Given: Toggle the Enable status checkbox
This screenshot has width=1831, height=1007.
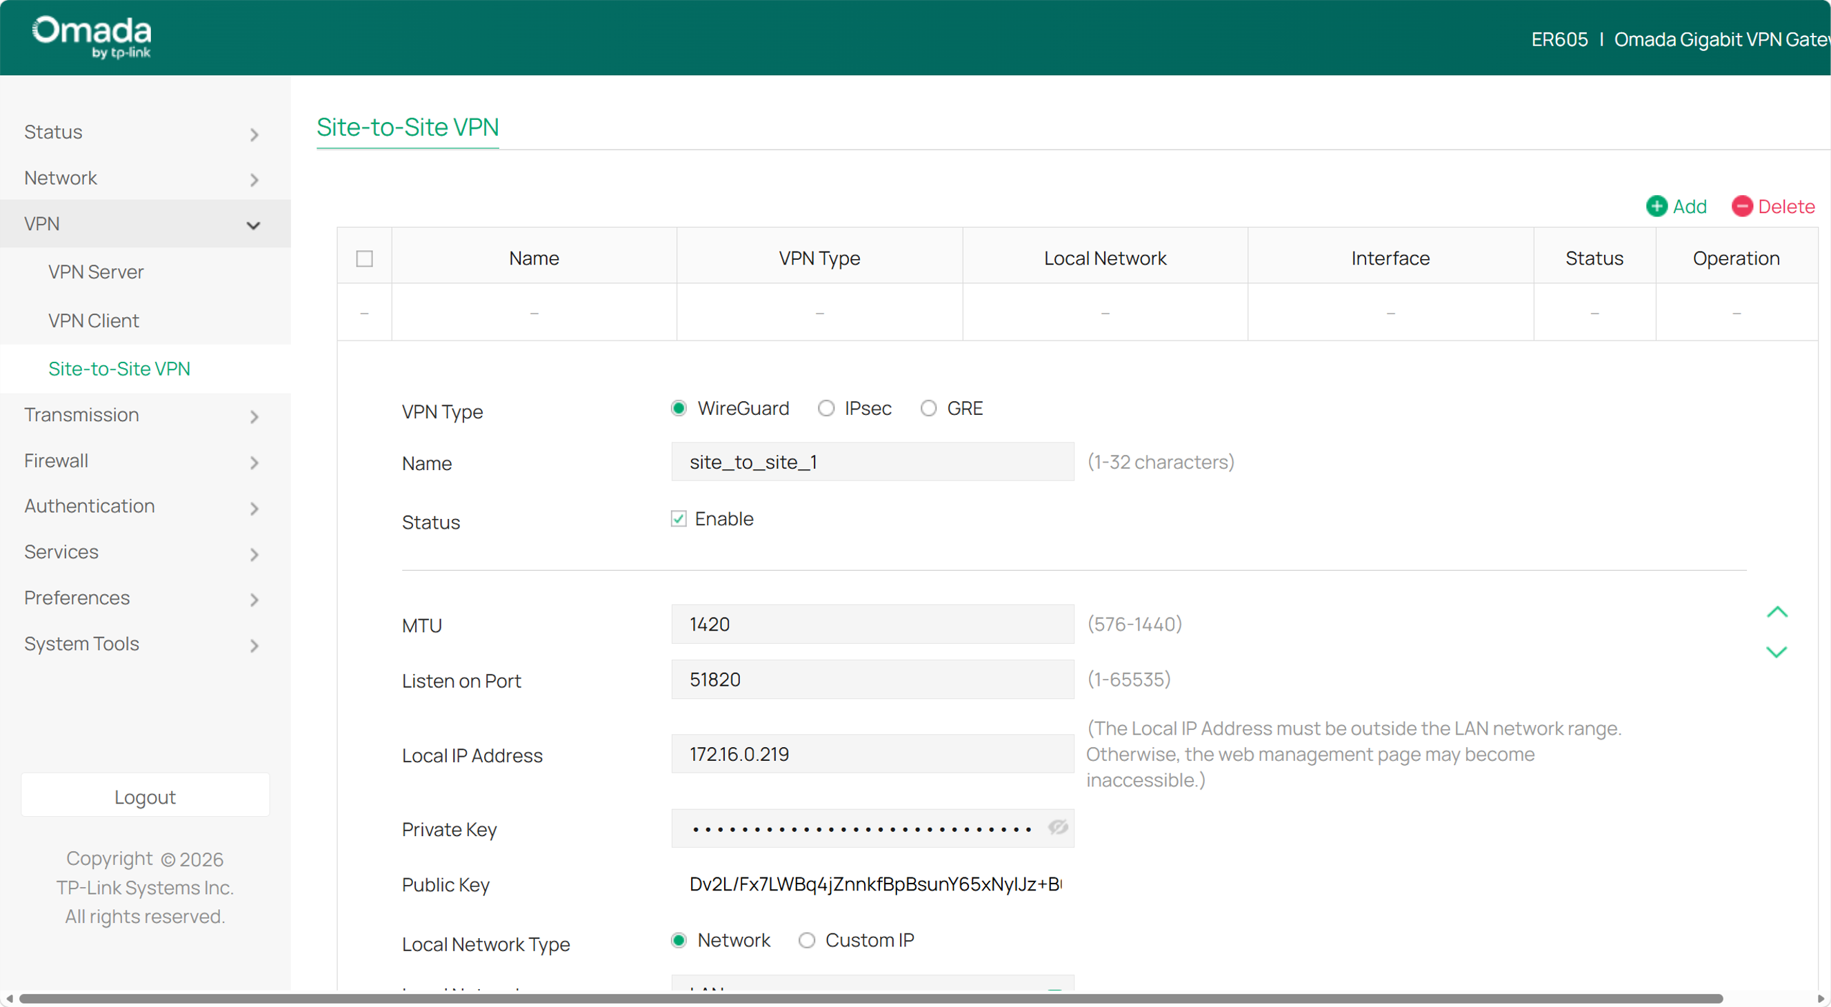Looking at the screenshot, I should (x=679, y=519).
